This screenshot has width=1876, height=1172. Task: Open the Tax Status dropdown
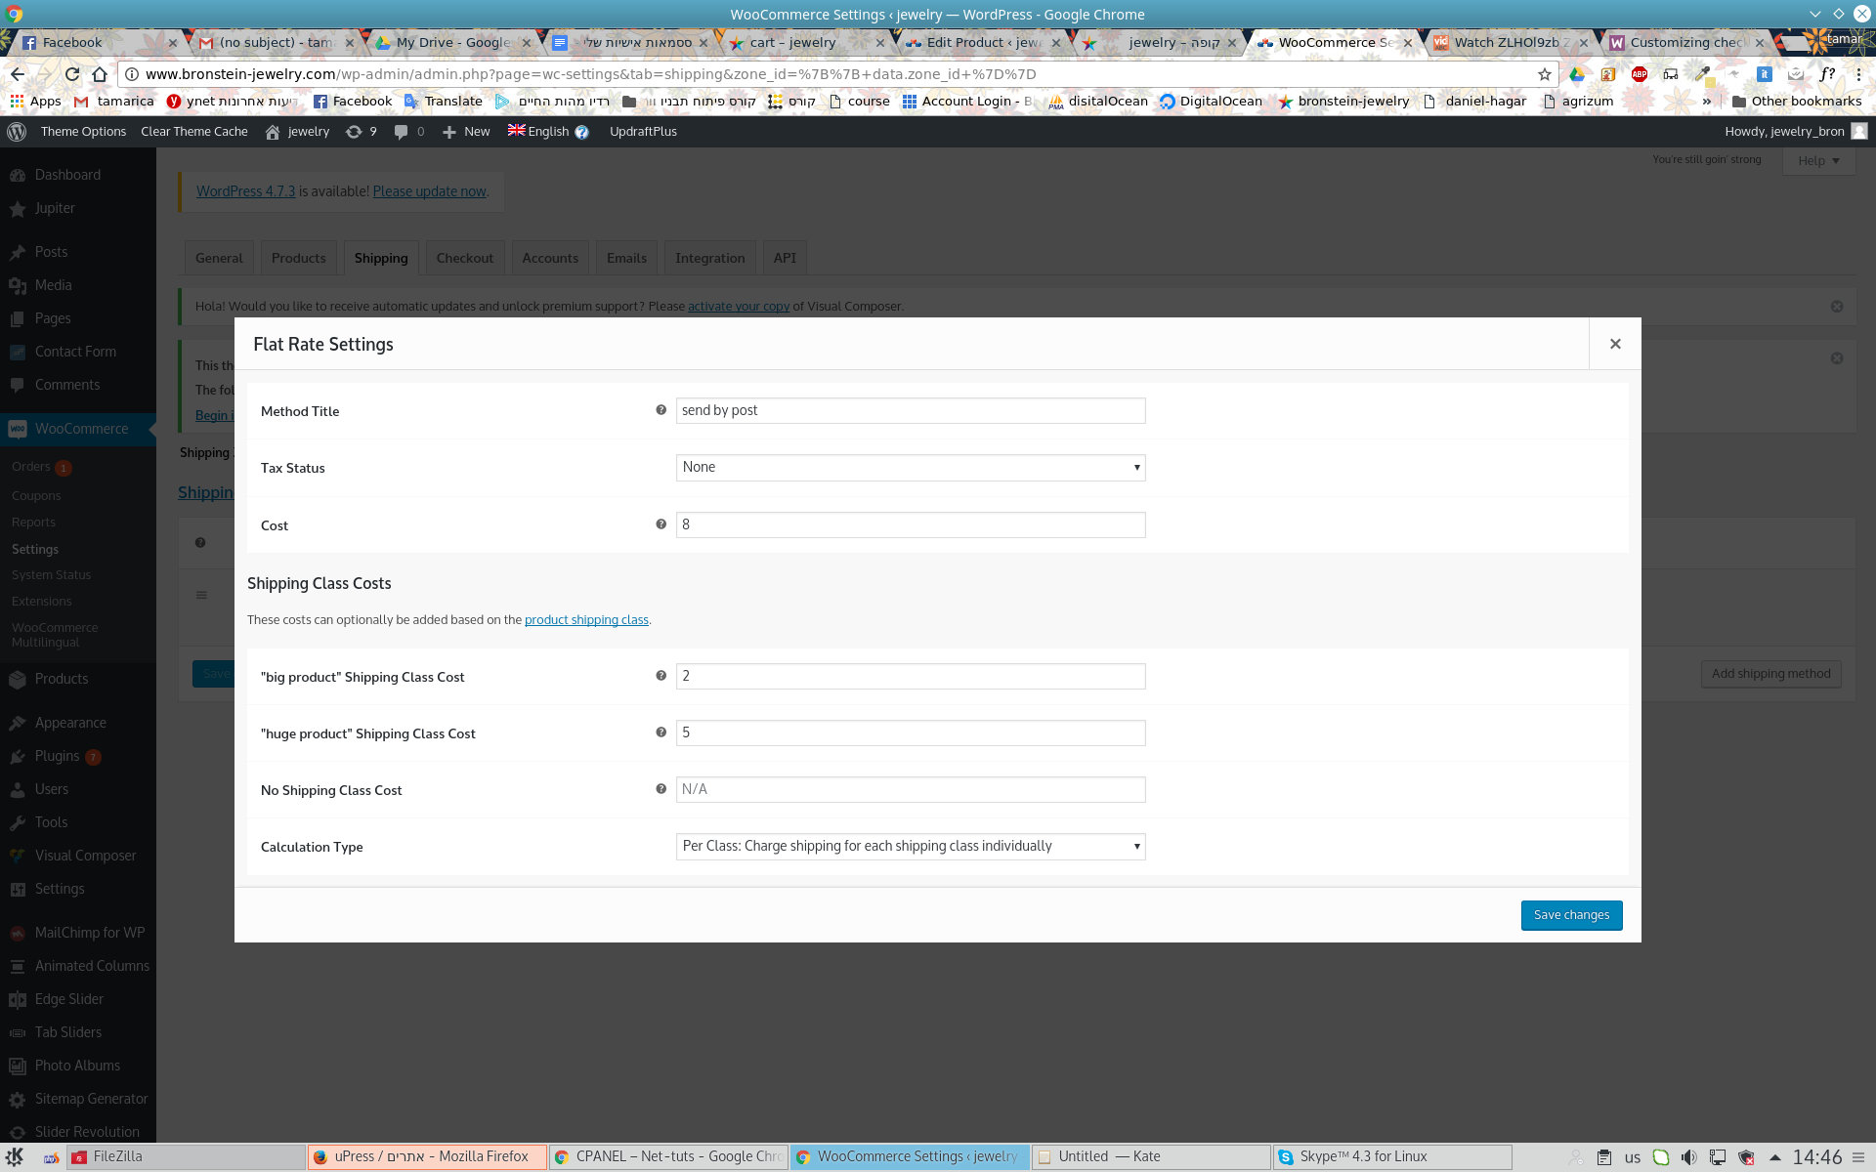point(911,466)
